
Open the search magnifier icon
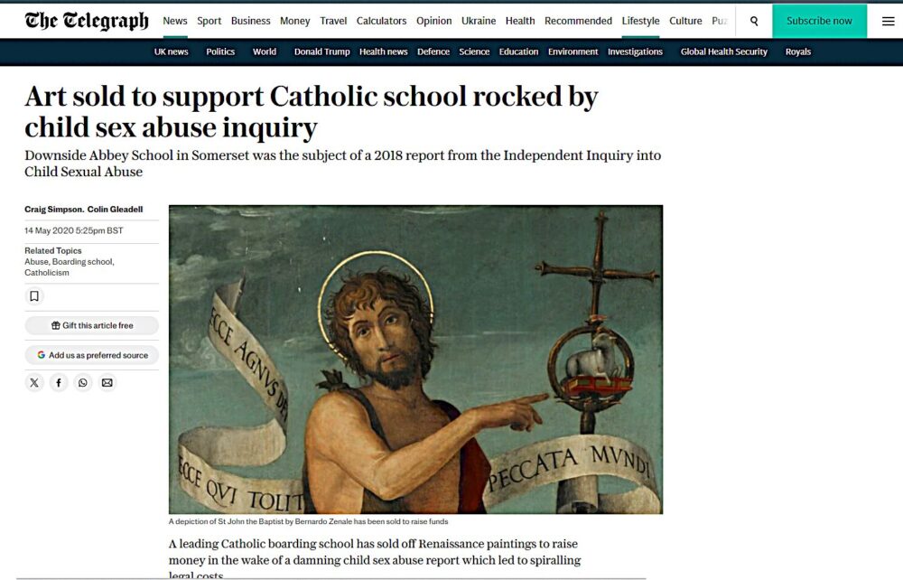754,22
